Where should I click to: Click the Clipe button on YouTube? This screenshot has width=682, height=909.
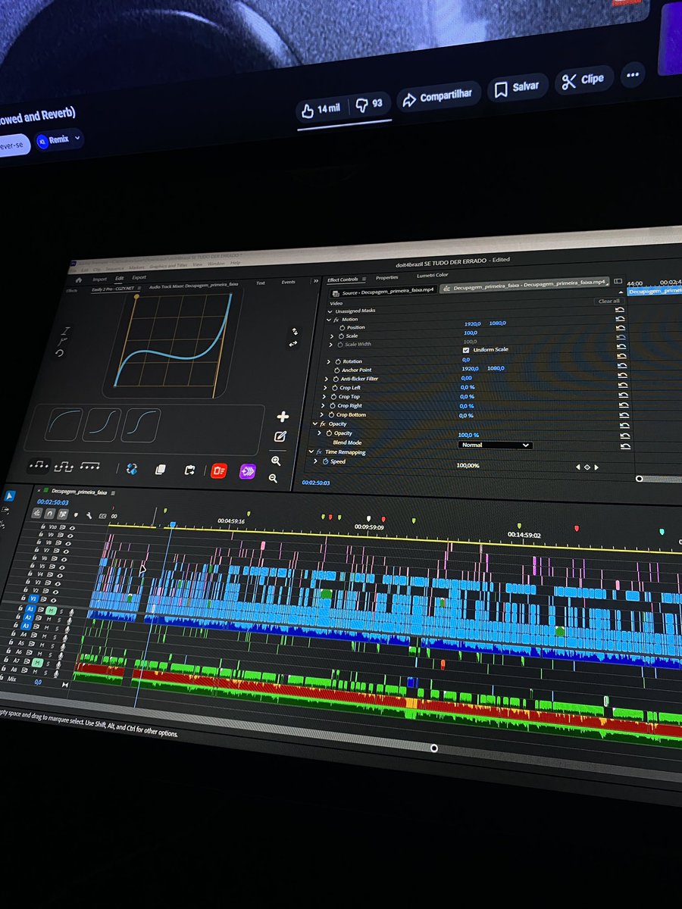(x=583, y=80)
